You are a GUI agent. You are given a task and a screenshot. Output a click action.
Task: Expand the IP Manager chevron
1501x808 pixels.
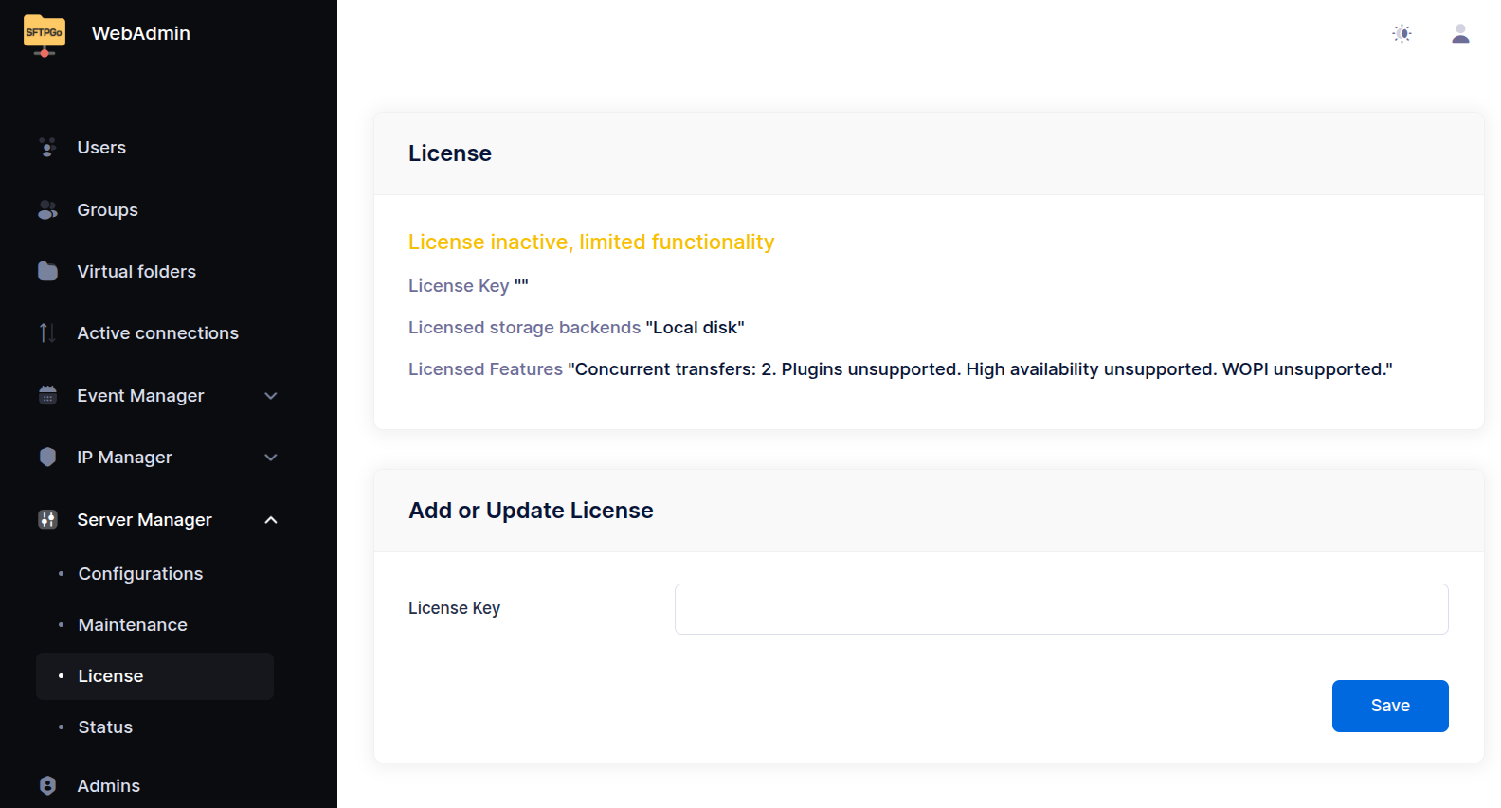271,458
